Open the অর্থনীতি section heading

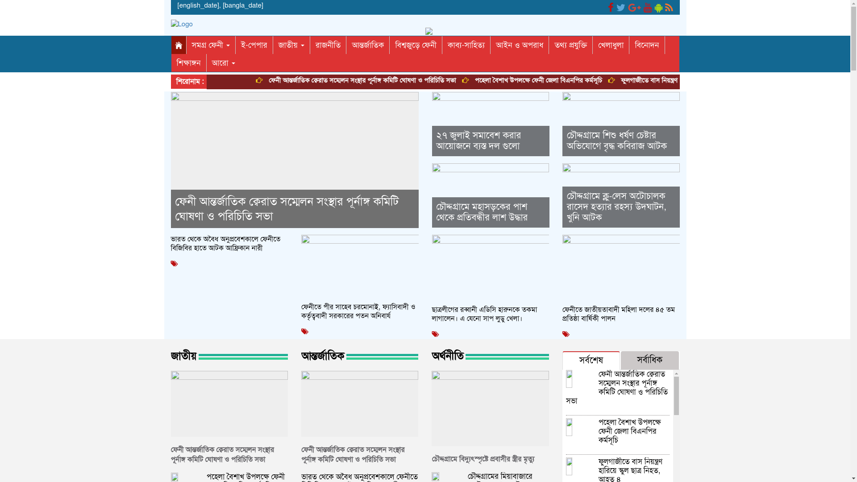click(448, 356)
